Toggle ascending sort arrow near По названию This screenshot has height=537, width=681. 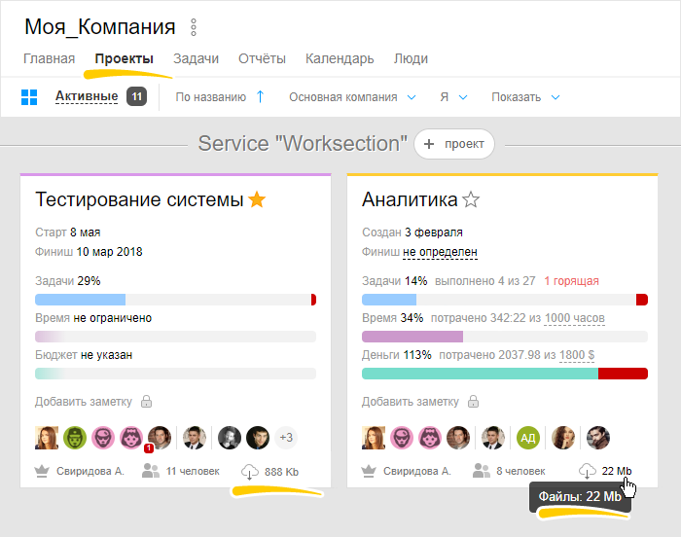tap(260, 96)
